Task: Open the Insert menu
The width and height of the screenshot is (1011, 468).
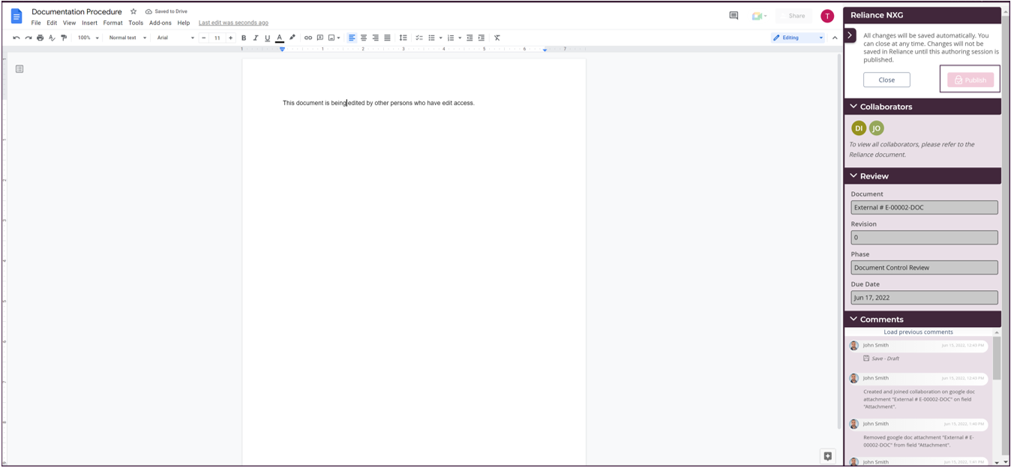Action: pos(89,23)
